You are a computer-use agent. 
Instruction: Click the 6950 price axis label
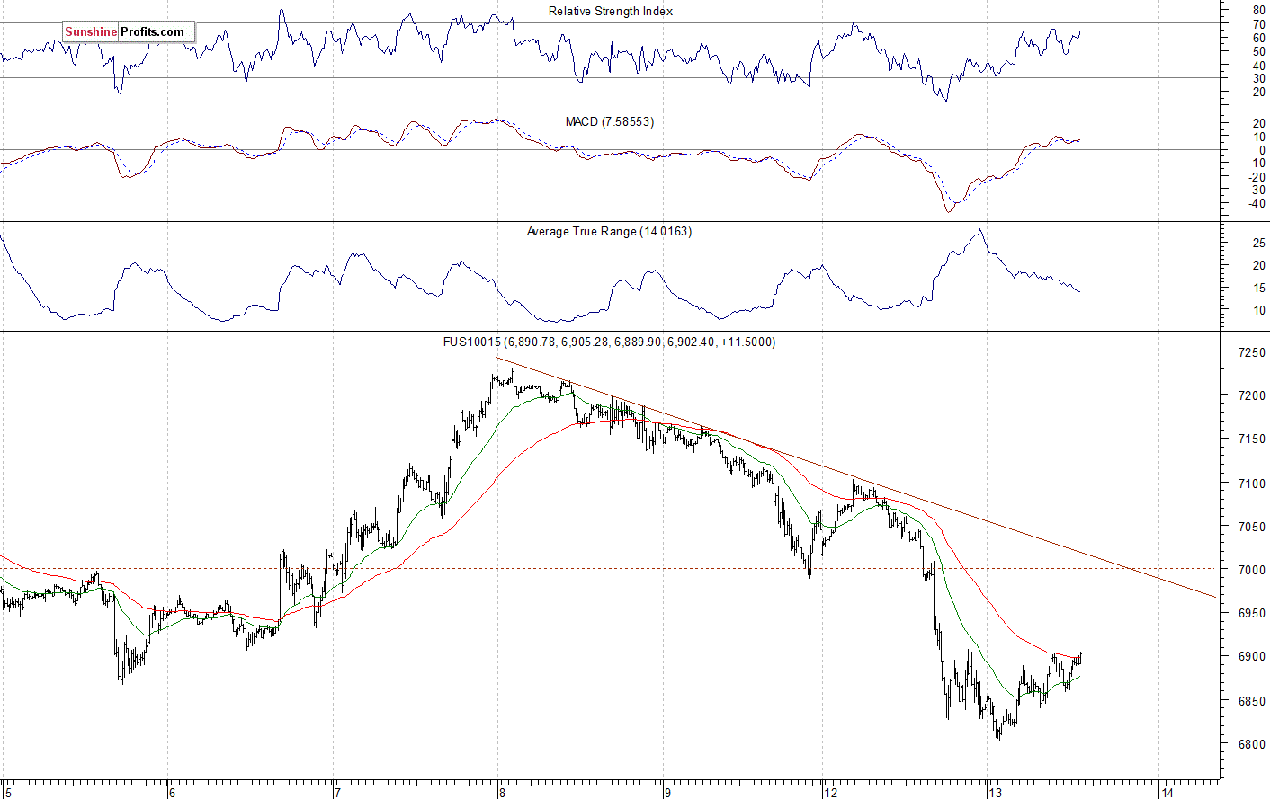click(x=1252, y=614)
